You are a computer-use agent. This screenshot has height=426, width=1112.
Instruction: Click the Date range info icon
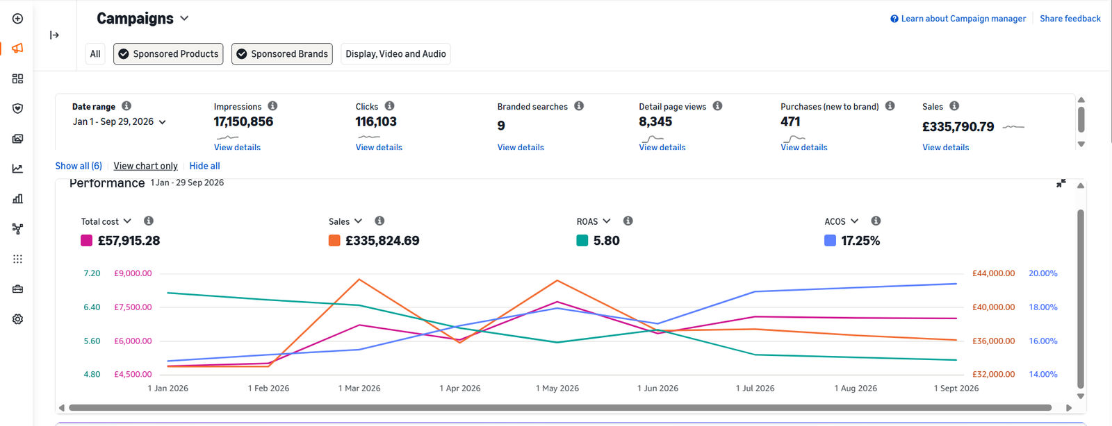coord(126,105)
